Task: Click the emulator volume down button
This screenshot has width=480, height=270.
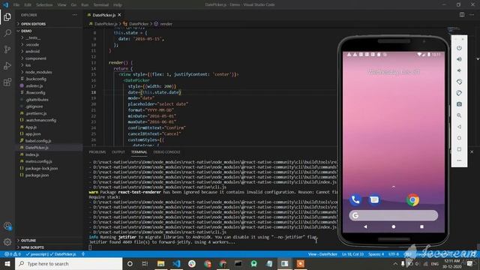Action: [459, 70]
